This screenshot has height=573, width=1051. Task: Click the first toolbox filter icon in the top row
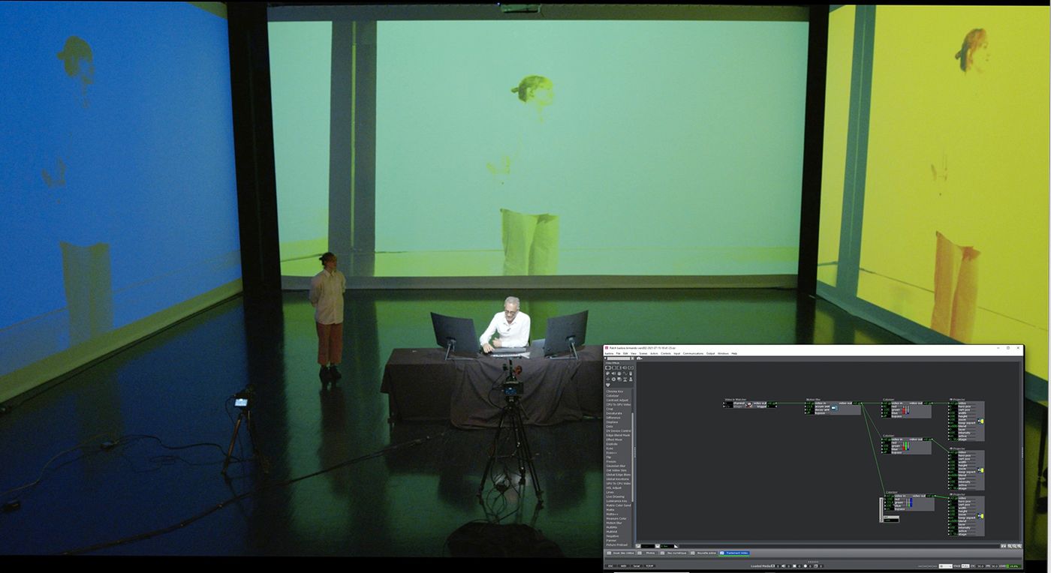608,367
